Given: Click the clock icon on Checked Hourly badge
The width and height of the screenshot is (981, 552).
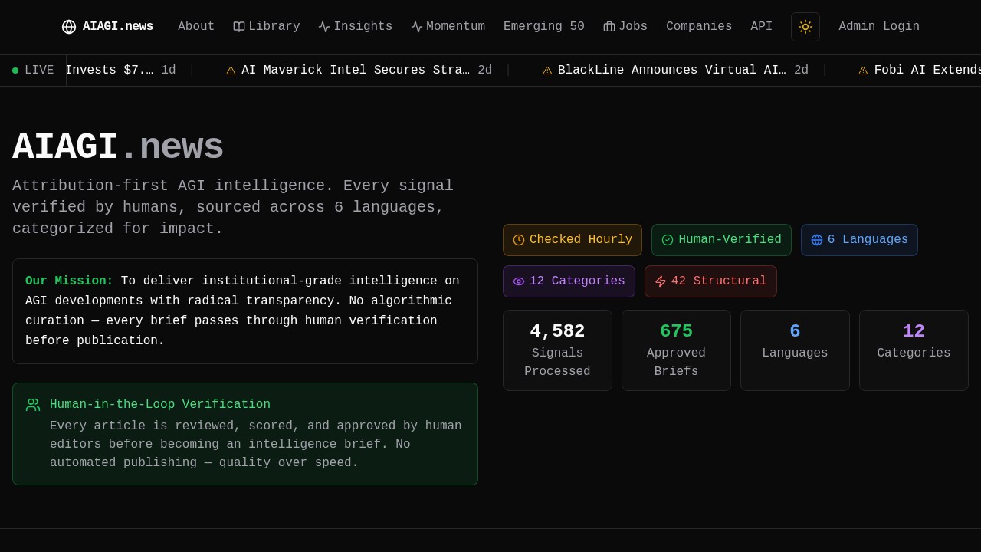Looking at the screenshot, I should coord(519,240).
